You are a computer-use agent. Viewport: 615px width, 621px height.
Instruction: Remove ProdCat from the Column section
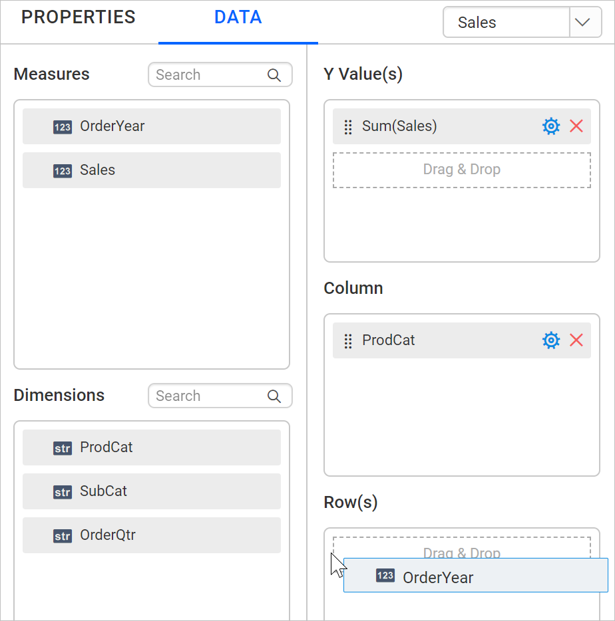click(576, 340)
